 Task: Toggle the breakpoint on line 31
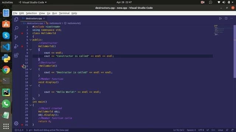(x=22, y=125)
